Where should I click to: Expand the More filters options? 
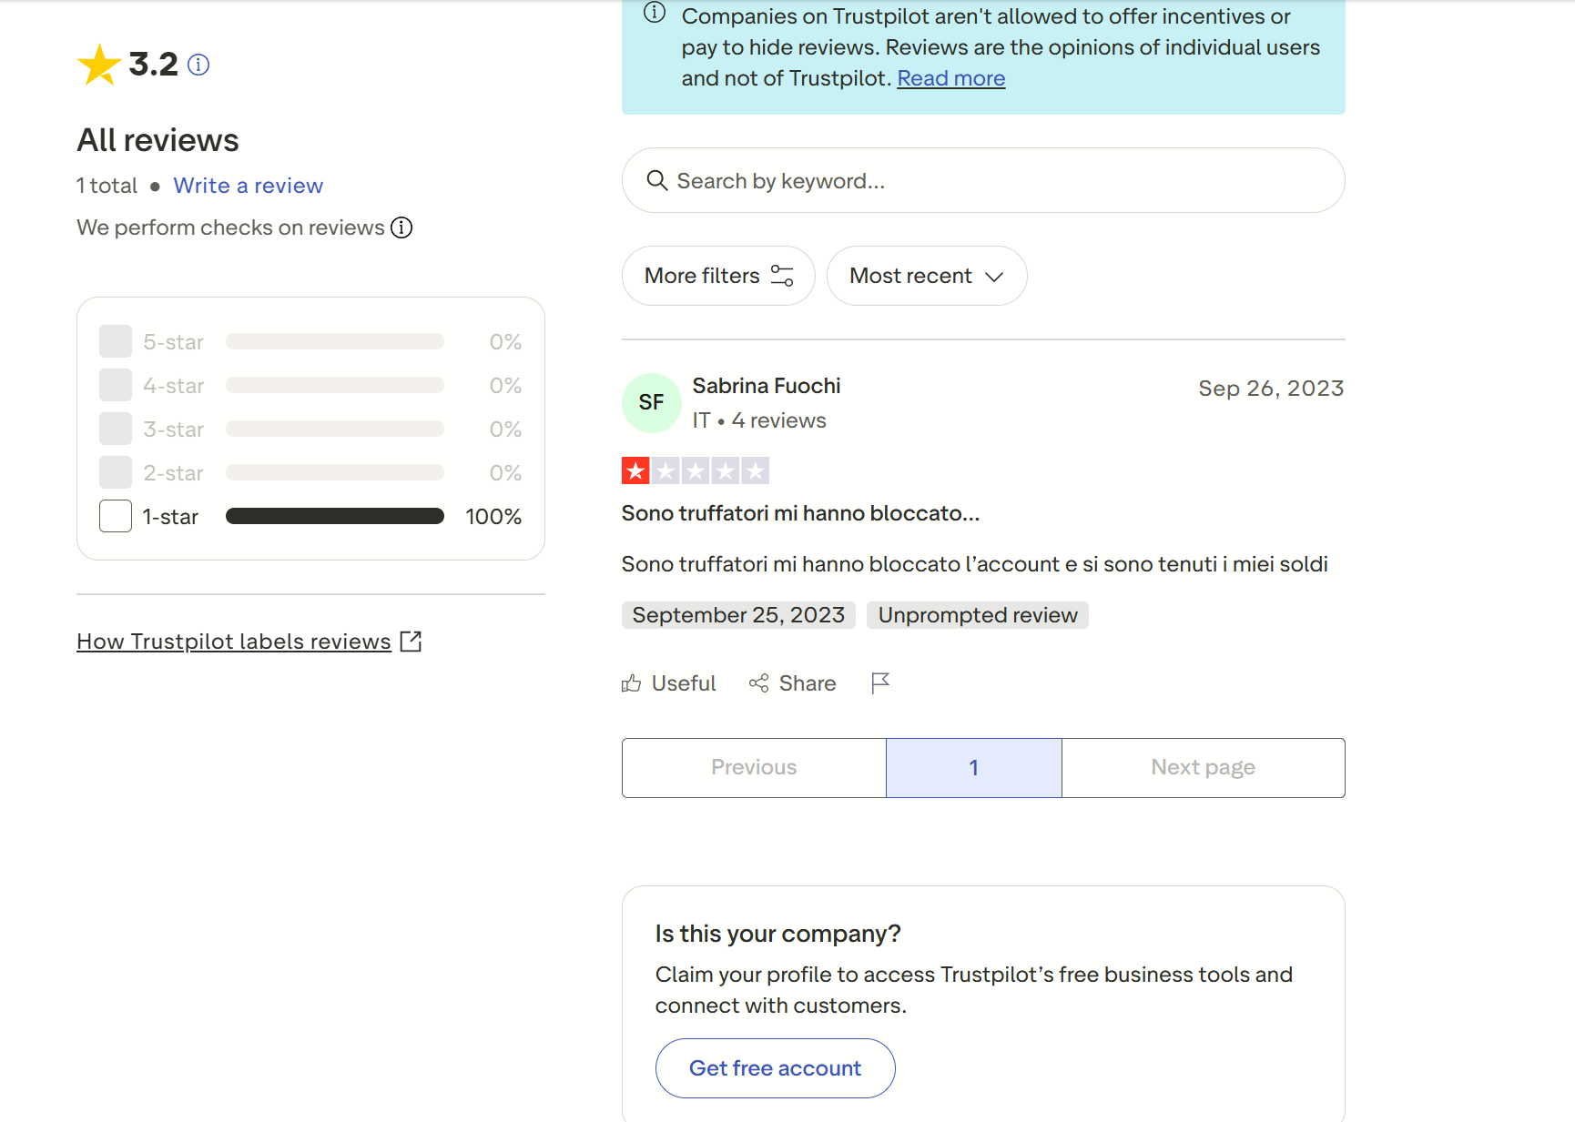718,276
